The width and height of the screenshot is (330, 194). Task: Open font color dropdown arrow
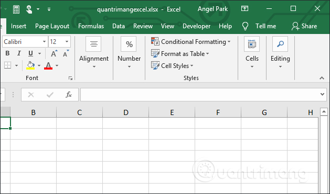(57, 66)
